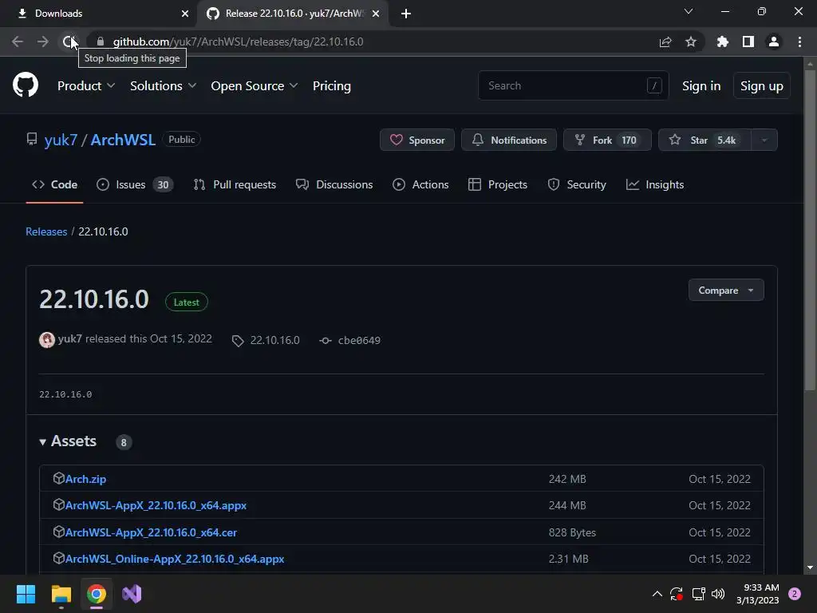Click the tag icon beside 22.10.16.0
Screen dimensions: 817x613
point(238,341)
